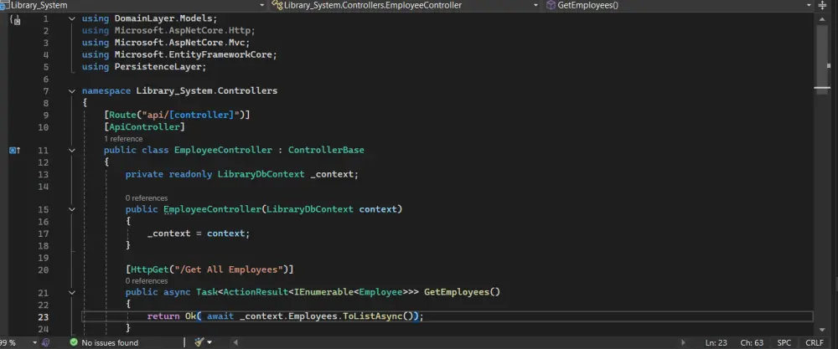Click the 'await' keyword on line 23
Screen dimensions: 838x349
click(220, 316)
